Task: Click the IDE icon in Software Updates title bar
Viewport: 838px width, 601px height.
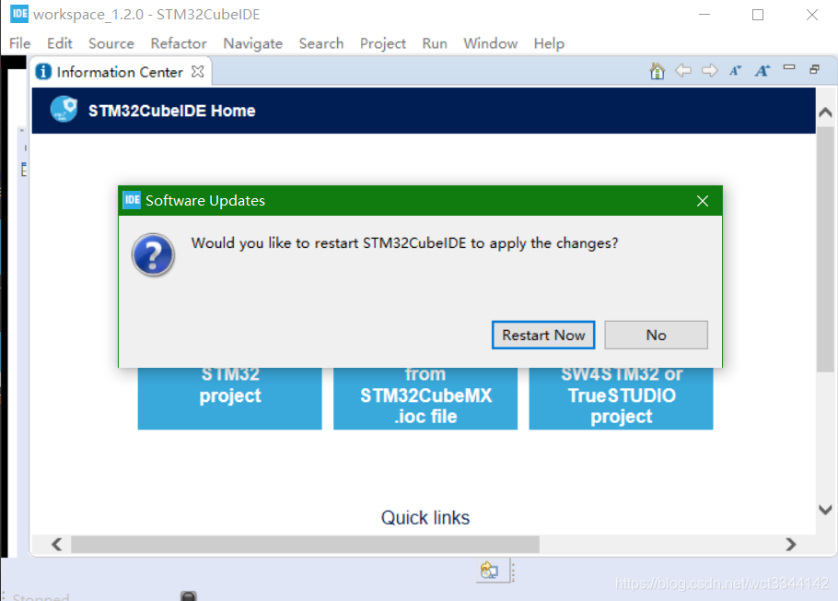Action: [132, 200]
